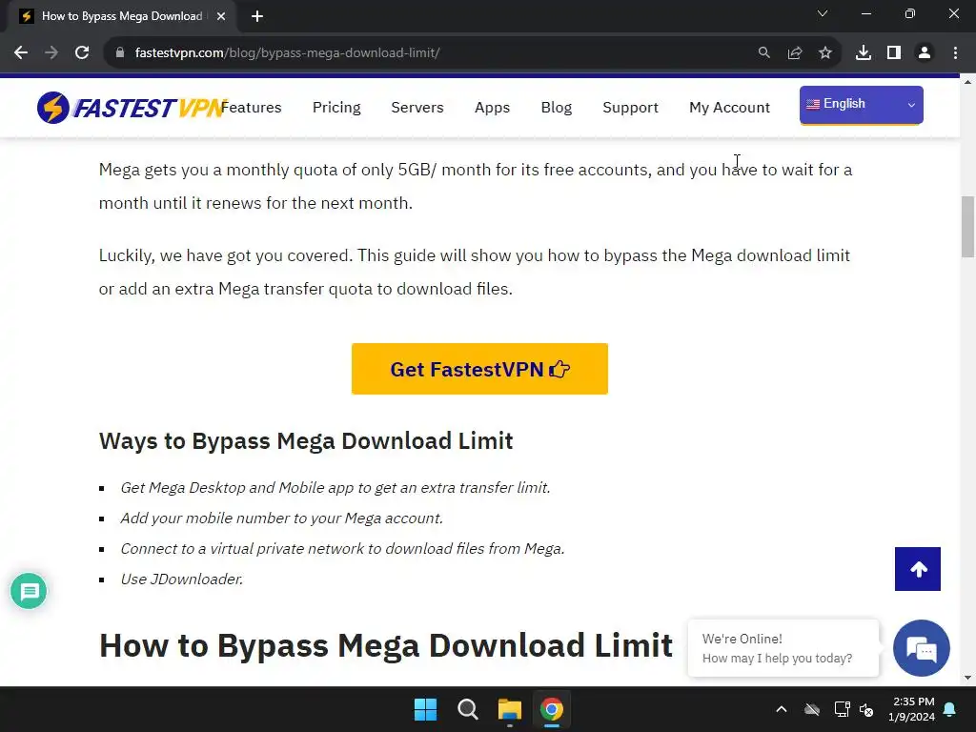Open the green chat message bubble
This screenshot has height=732, width=976.
[29, 591]
